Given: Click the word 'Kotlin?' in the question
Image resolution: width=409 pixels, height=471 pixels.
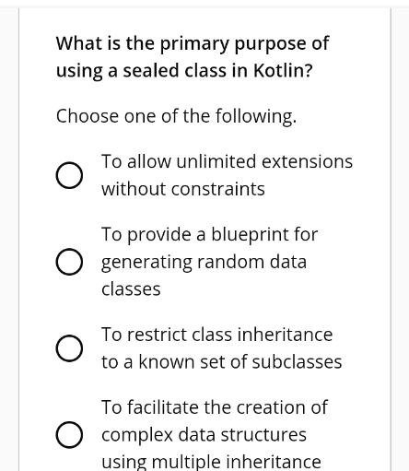Looking at the screenshot, I should [x=283, y=70].
